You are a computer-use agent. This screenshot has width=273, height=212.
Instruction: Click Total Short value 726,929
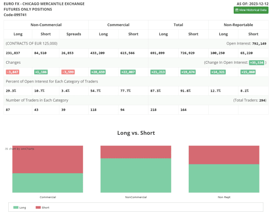pyautogui.click(x=187, y=53)
